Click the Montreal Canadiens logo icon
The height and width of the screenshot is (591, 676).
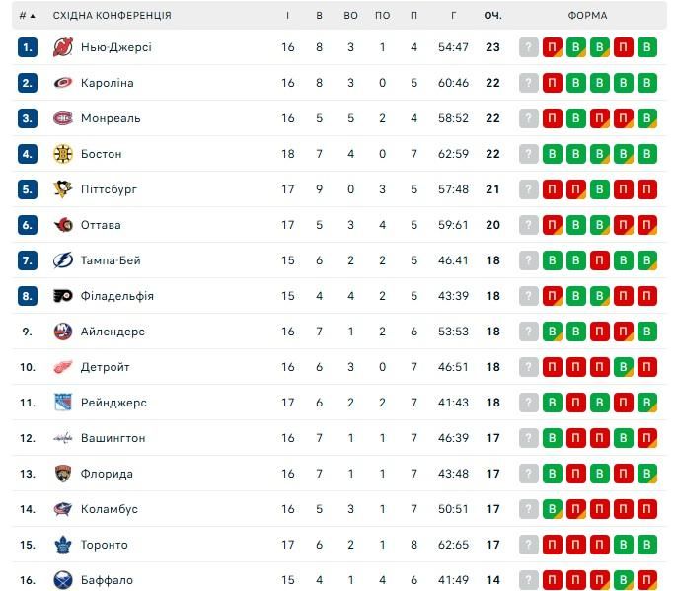(x=62, y=118)
